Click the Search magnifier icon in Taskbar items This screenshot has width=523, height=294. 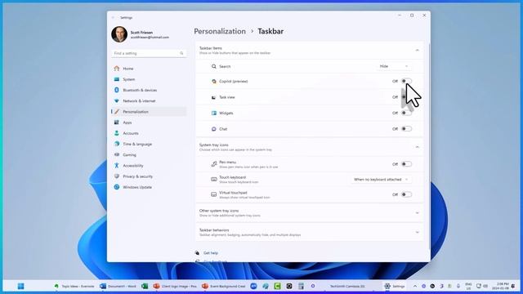point(214,66)
